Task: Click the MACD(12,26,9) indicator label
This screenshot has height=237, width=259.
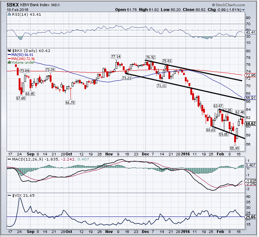Action: [x=27, y=159]
